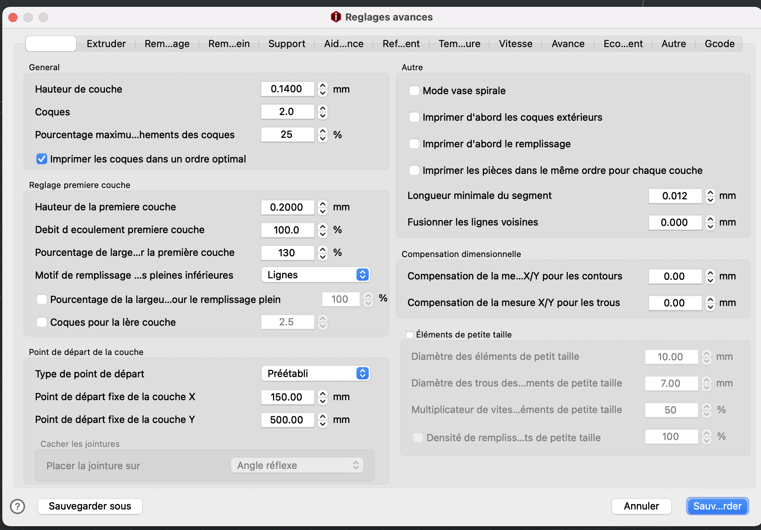This screenshot has height=530, width=761.
Task: Open Type de point de départ dropdown
Action: coord(315,374)
